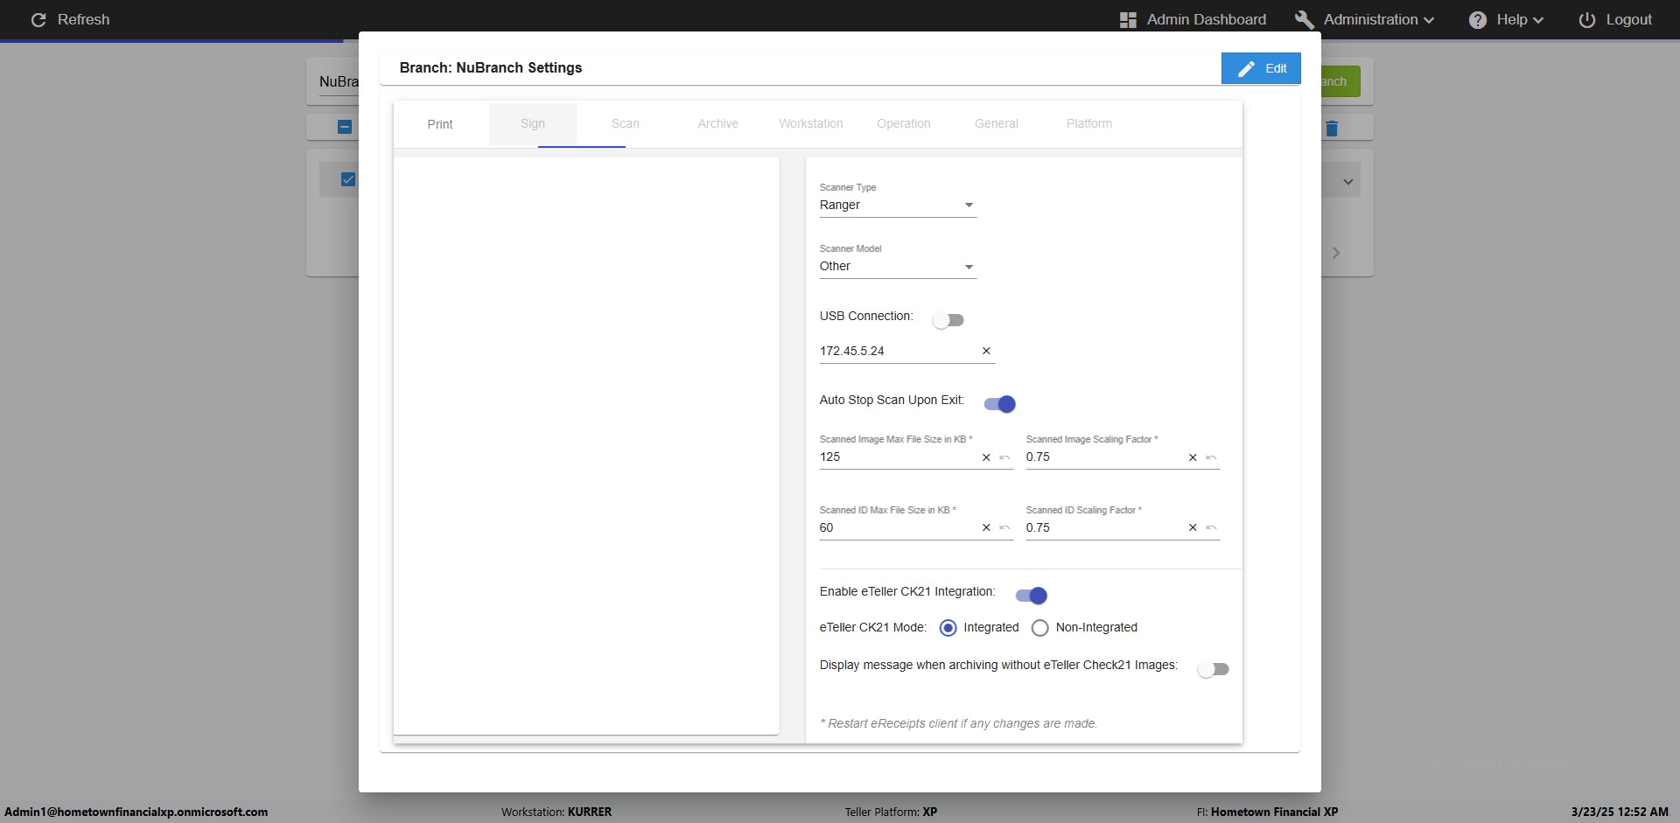This screenshot has width=1680, height=823.
Task: Select the Non-Integrated radio option
Action: 1039,628
